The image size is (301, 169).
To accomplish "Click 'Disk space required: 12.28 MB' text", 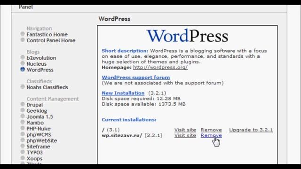I will click(x=141, y=99).
